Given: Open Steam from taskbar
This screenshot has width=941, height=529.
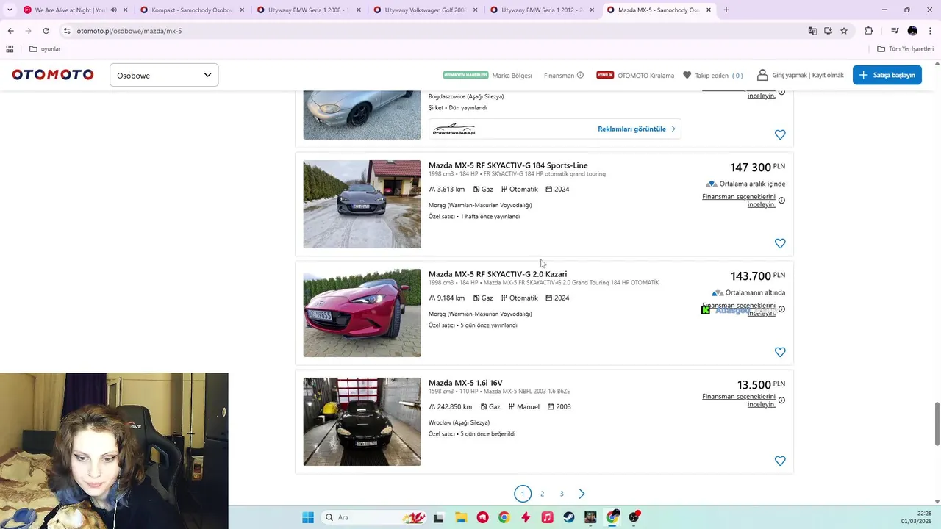Looking at the screenshot, I should point(569,517).
